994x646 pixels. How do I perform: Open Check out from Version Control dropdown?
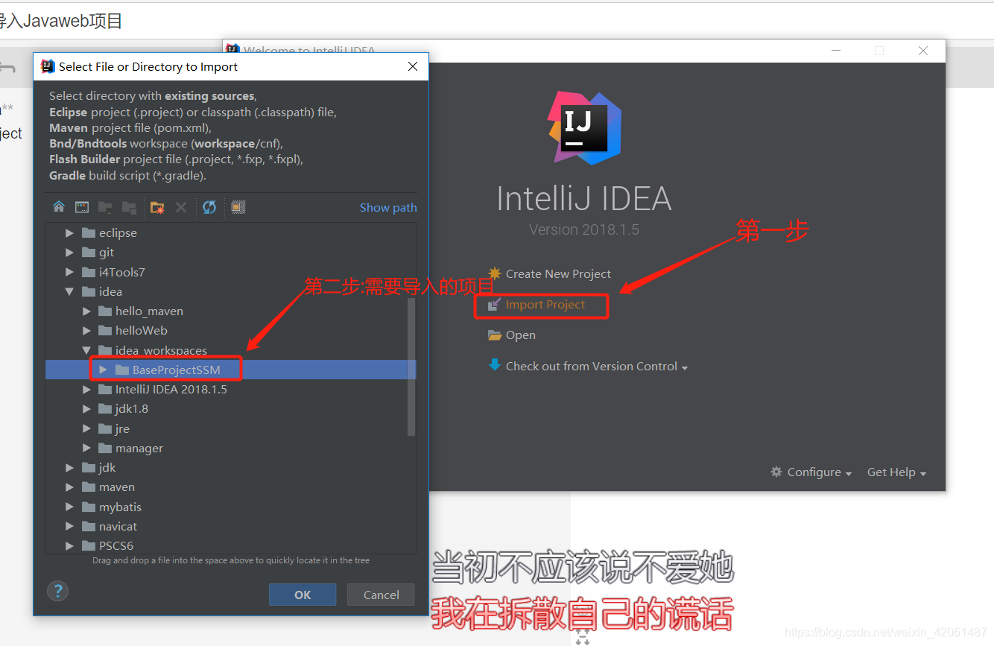coord(588,366)
